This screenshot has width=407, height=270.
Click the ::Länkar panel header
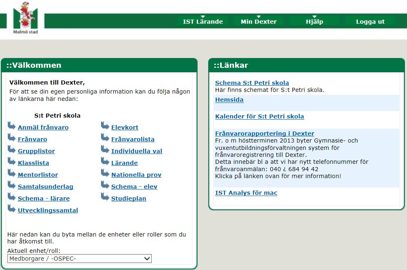pyautogui.click(x=306, y=65)
